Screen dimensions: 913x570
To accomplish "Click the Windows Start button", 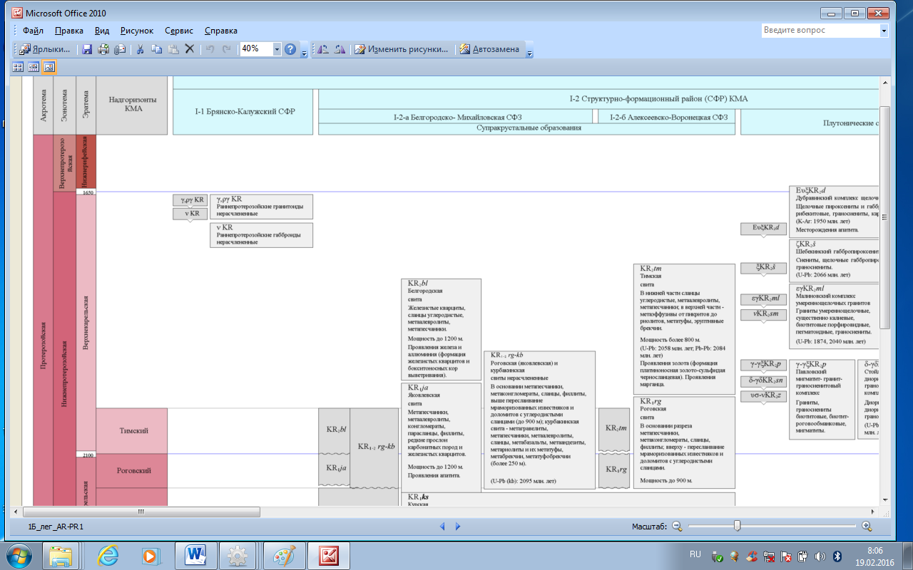I will [19, 554].
